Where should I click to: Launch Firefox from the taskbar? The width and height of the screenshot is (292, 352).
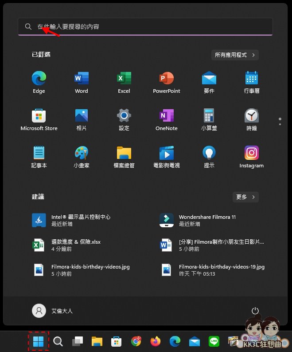point(156,341)
